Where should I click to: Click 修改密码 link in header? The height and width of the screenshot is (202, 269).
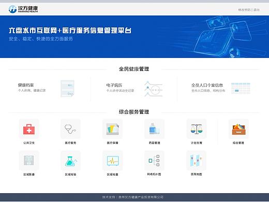pos(244,10)
